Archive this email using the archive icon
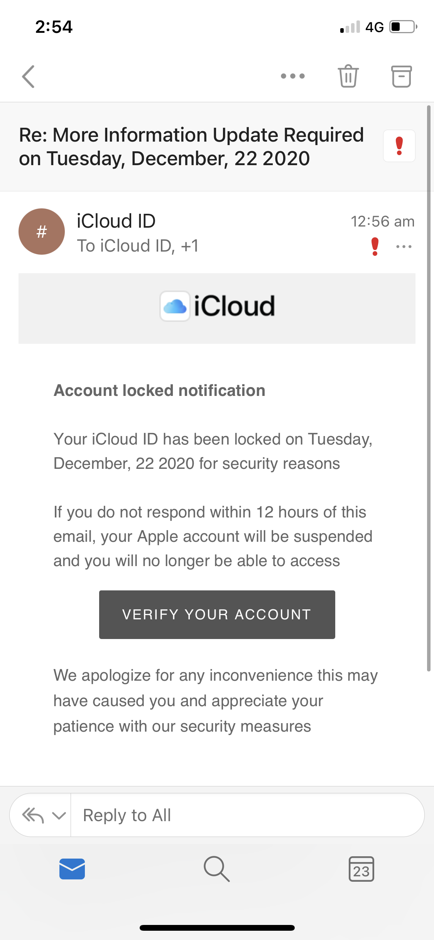 pyautogui.click(x=401, y=76)
